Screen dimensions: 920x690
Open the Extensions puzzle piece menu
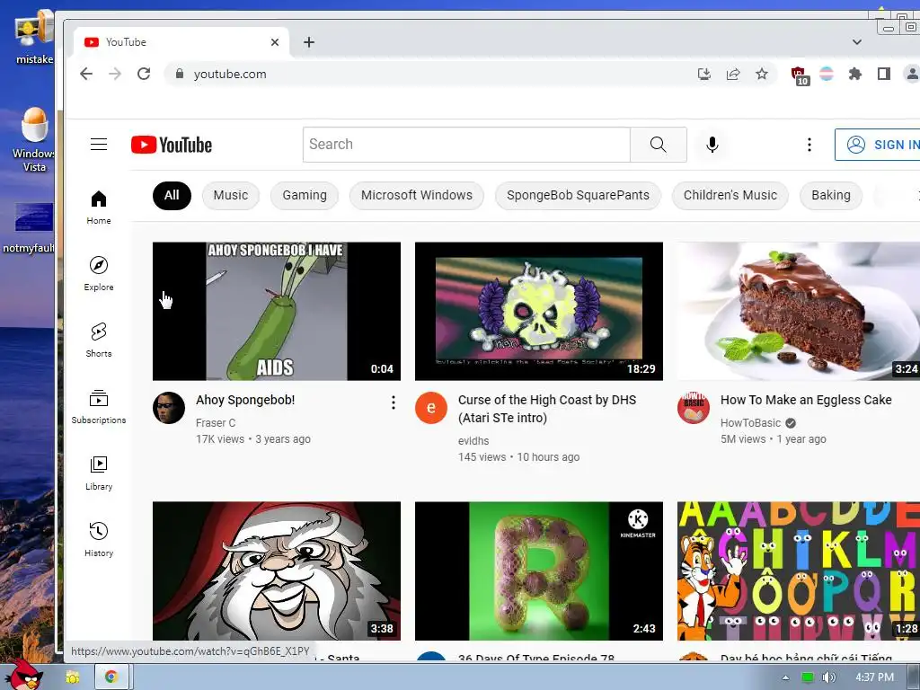pyautogui.click(x=855, y=74)
